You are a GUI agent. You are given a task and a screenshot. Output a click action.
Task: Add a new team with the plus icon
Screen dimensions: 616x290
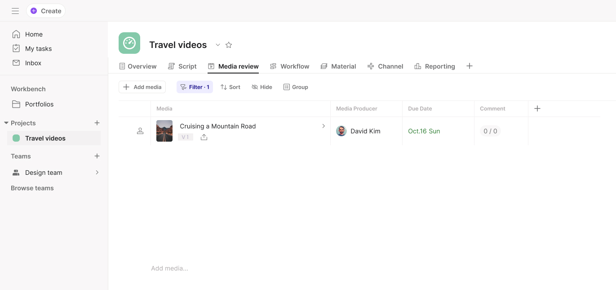click(97, 156)
